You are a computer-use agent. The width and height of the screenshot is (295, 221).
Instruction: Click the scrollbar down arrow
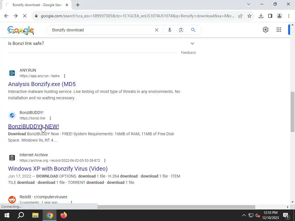292,202
